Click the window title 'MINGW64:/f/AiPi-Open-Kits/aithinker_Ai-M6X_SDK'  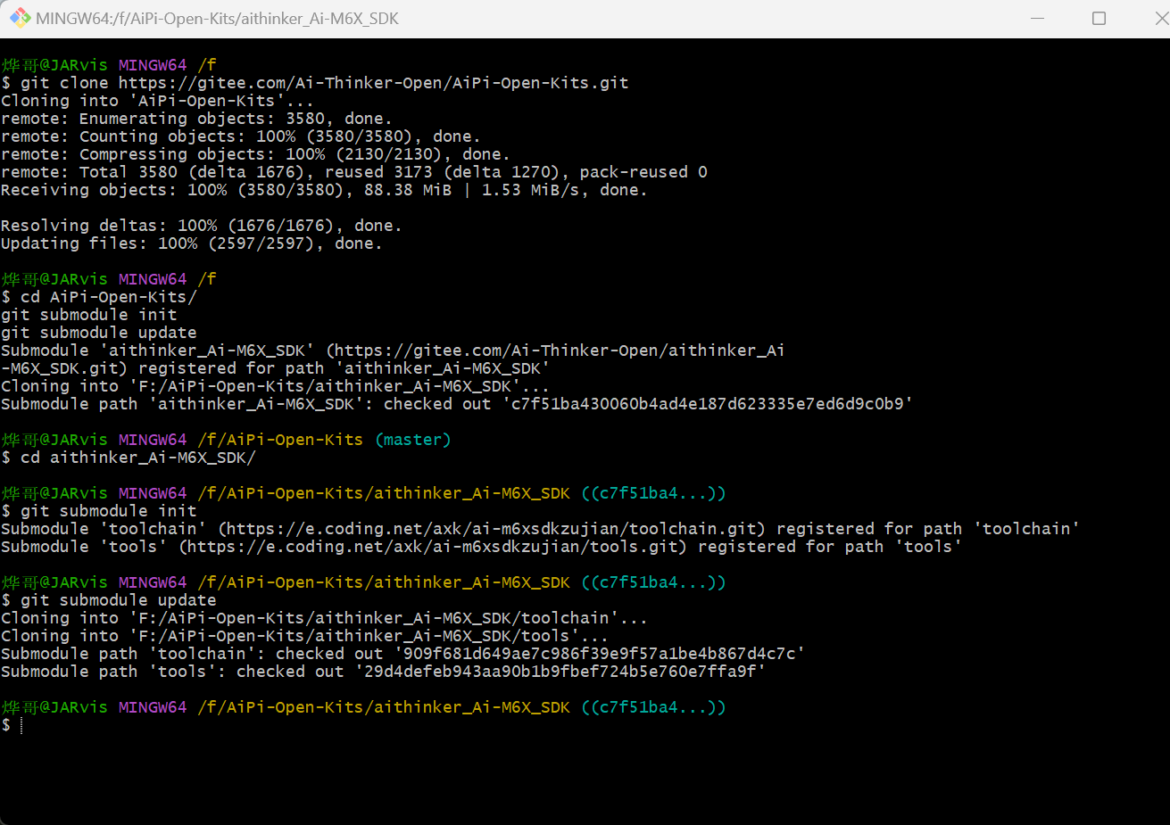[217, 19]
